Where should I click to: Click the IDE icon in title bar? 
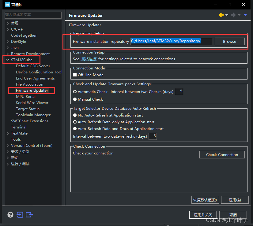pos(7,5)
